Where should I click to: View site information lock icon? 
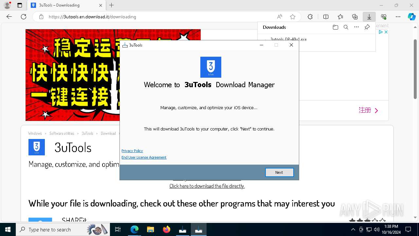(x=41, y=17)
